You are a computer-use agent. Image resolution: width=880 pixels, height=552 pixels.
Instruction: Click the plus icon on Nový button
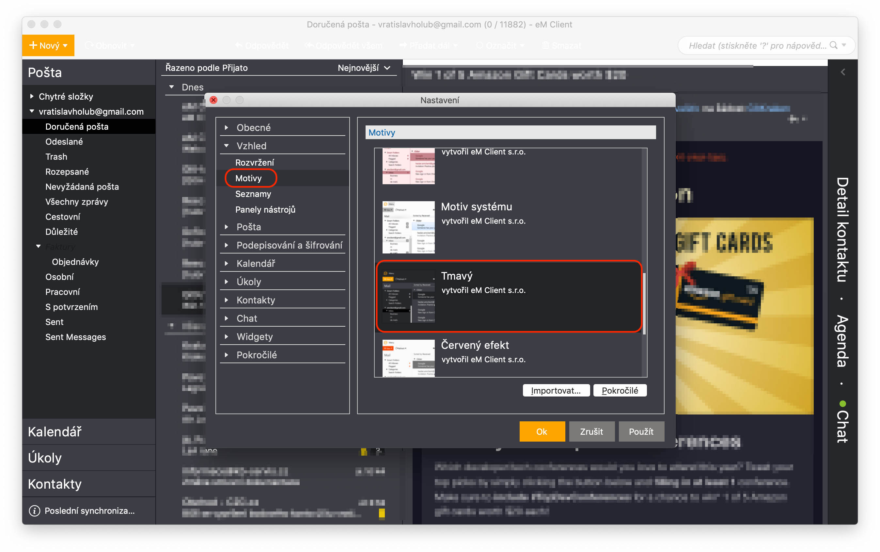coord(33,45)
